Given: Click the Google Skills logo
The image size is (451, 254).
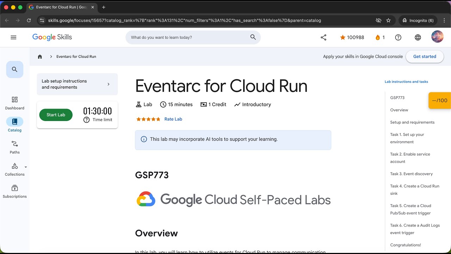Looking at the screenshot, I should pyautogui.click(x=52, y=37).
